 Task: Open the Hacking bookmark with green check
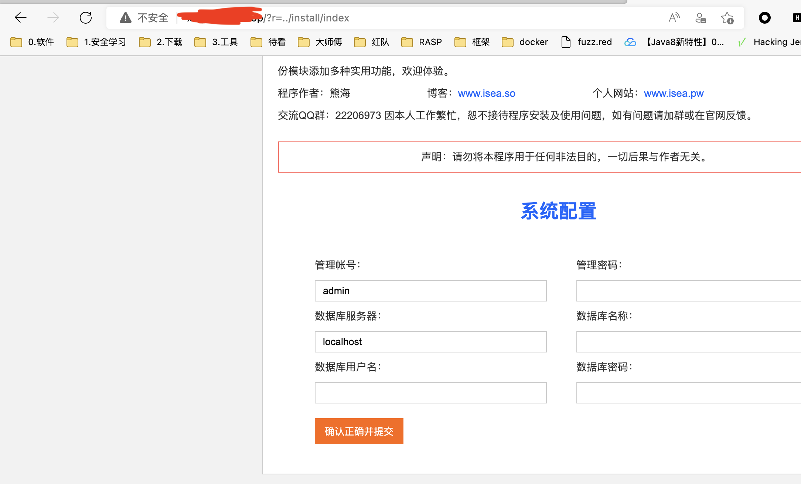768,42
